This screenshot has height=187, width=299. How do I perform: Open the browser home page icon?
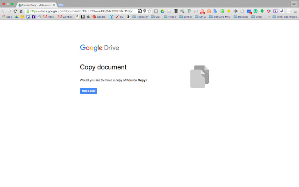[x=21, y=11]
